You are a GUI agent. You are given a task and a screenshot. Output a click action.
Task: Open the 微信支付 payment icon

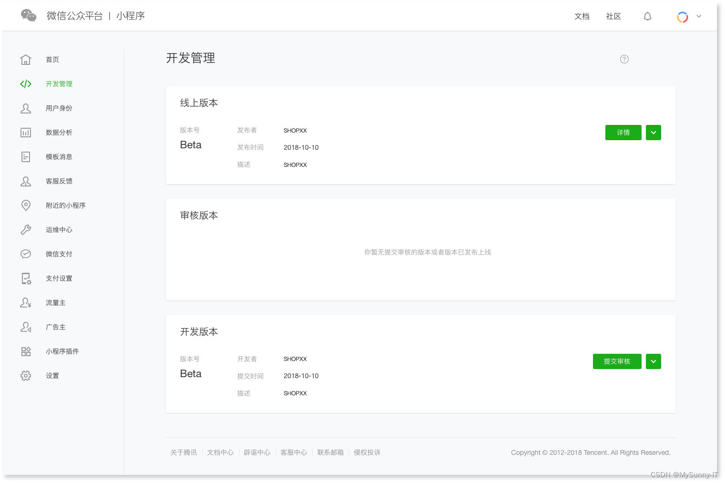pos(26,254)
